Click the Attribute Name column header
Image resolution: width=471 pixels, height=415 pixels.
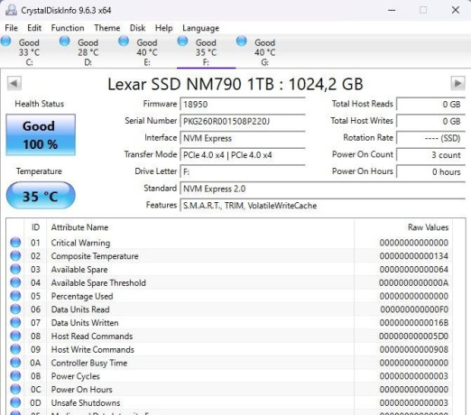pyautogui.click(x=79, y=227)
